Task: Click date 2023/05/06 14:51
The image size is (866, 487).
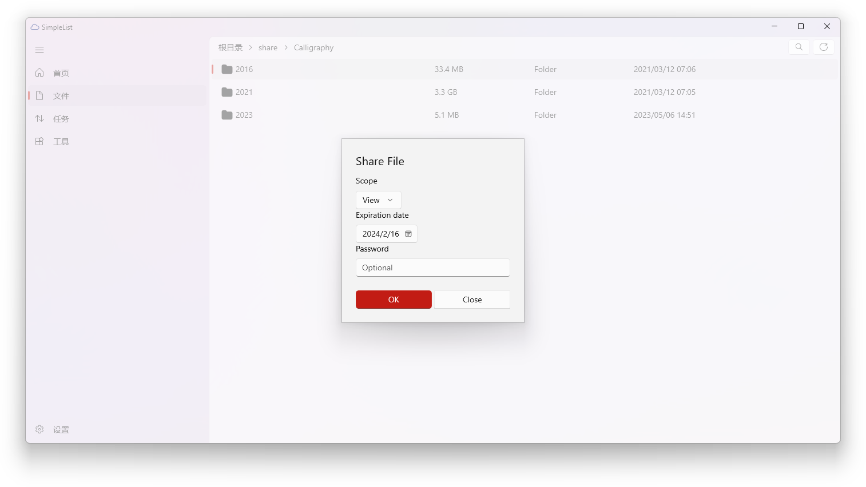Action: (x=665, y=115)
